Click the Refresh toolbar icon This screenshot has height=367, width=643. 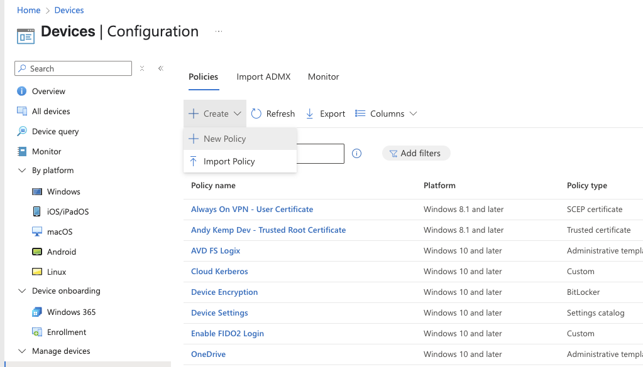pos(256,114)
